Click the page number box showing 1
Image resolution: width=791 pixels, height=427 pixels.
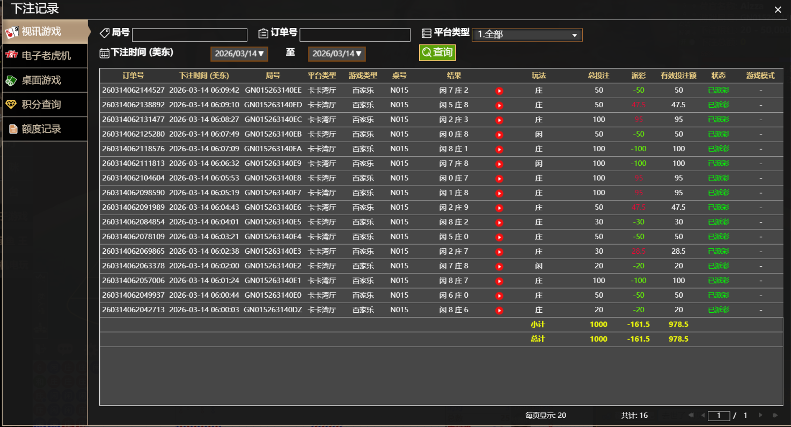[x=720, y=415]
